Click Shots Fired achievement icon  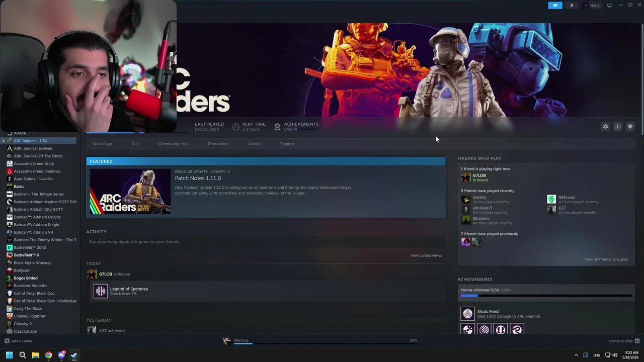tap(467, 314)
